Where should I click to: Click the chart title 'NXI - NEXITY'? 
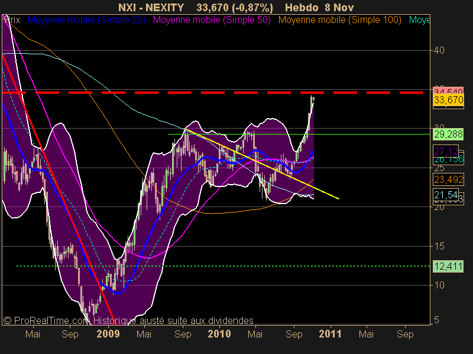coord(151,8)
